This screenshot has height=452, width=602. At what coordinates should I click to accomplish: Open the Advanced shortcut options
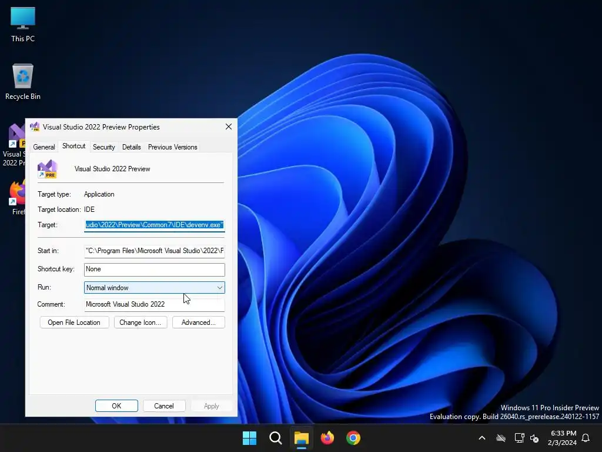(x=199, y=323)
